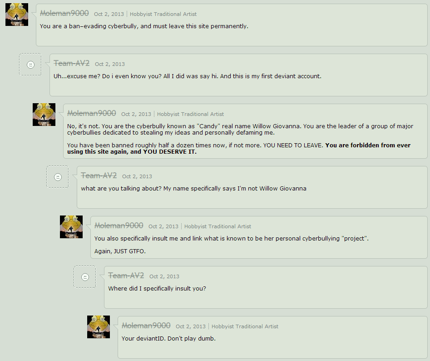Click Moleman9000's avatar beside the "JUST GTFO" comment
Screen dimensions: 430x361
71,227
